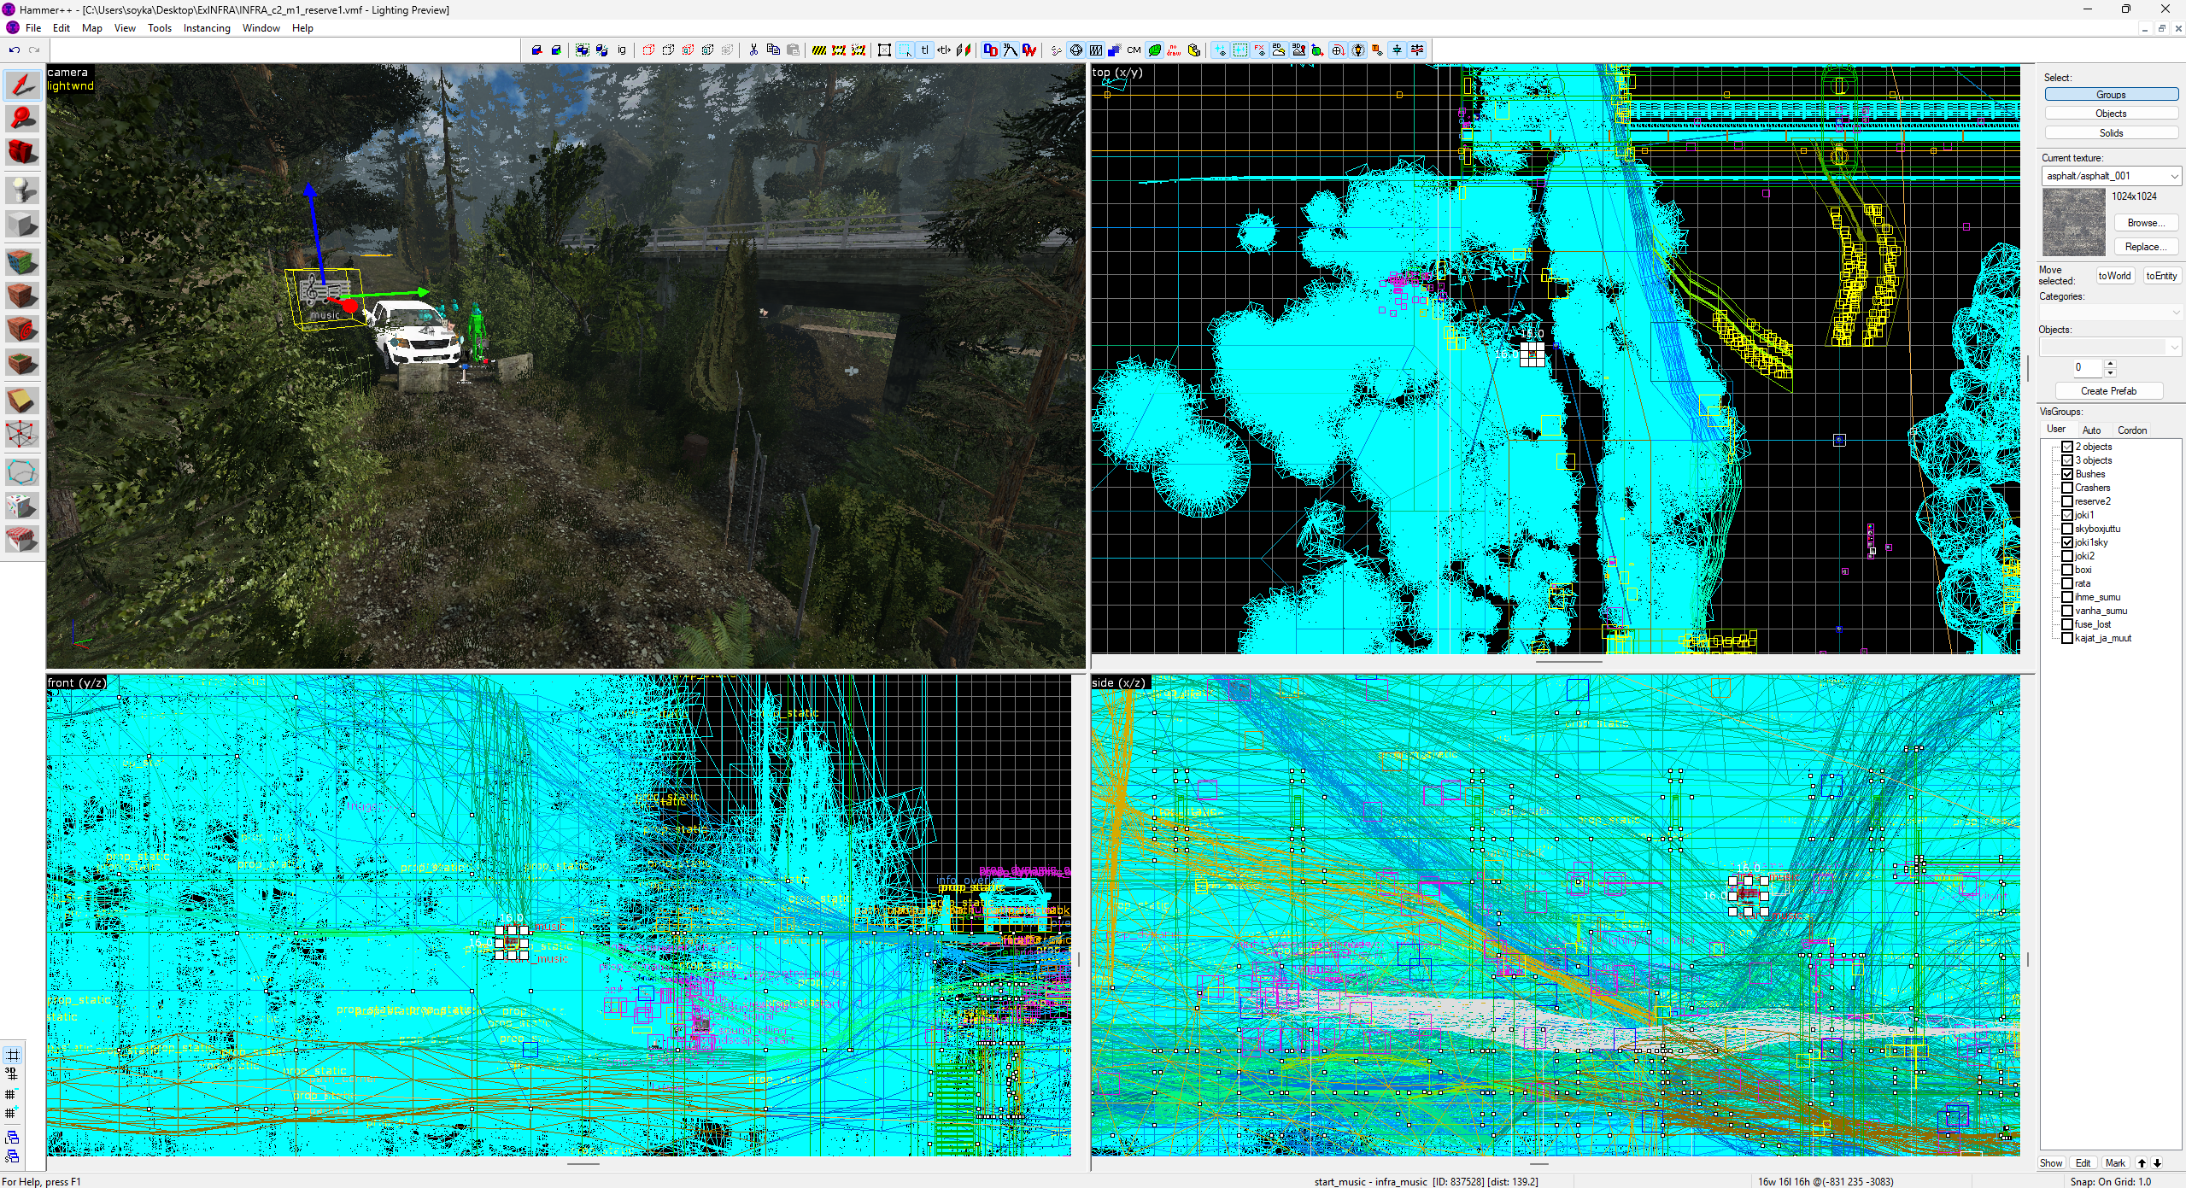Toggle the Bushes visgroup checkbox
The height and width of the screenshot is (1188, 2186).
click(x=2067, y=474)
